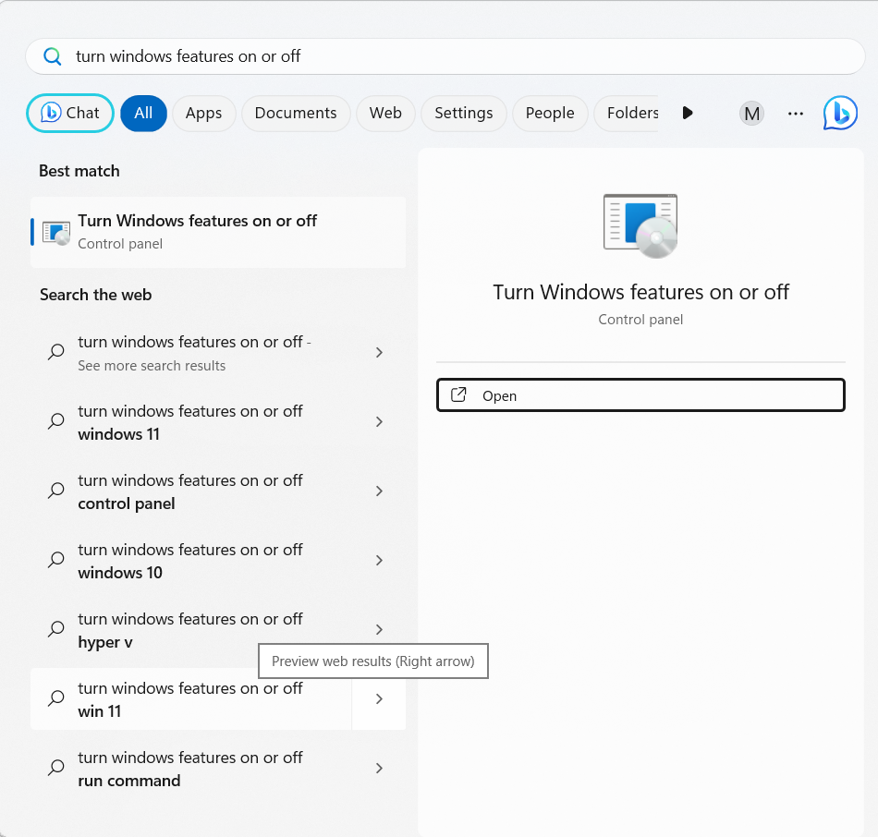Click the open-external icon in Open button
The height and width of the screenshot is (837, 878).
point(458,395)
